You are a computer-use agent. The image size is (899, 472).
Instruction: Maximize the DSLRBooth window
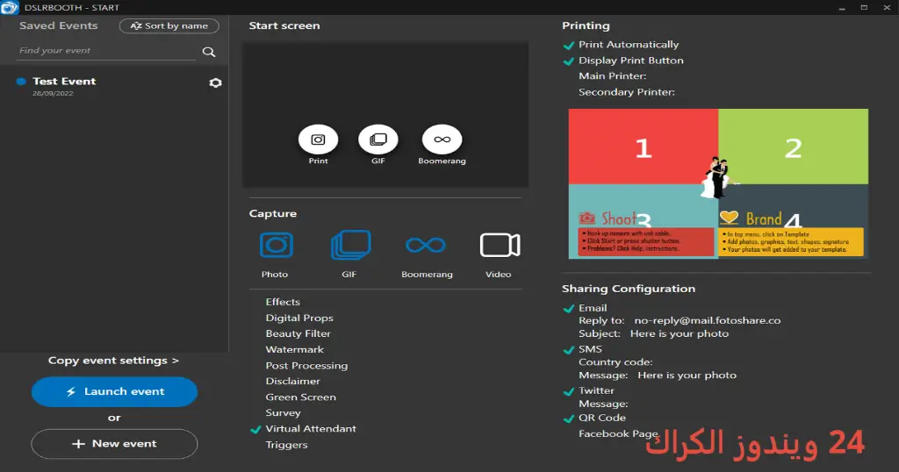[x=864, y=7]
